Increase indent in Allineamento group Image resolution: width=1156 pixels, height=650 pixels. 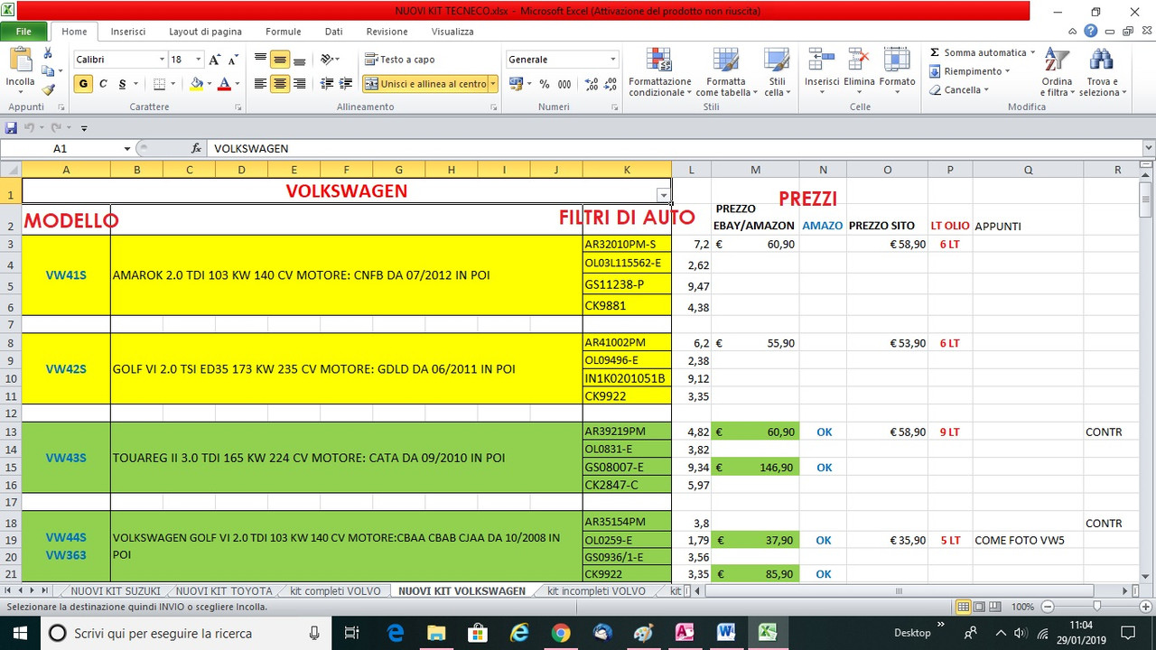click(345, 84)
